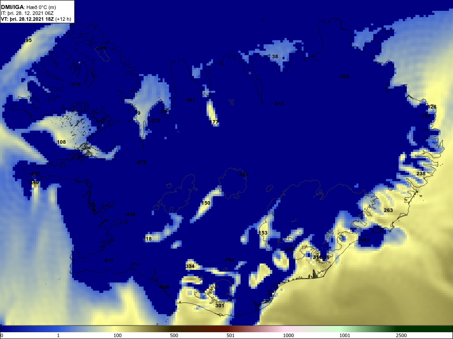Image resolution: width=453 pixels, height=339 pixels.
Task: Click the pale yellow section of the color scale above 100
Action: tap(116, 329)
